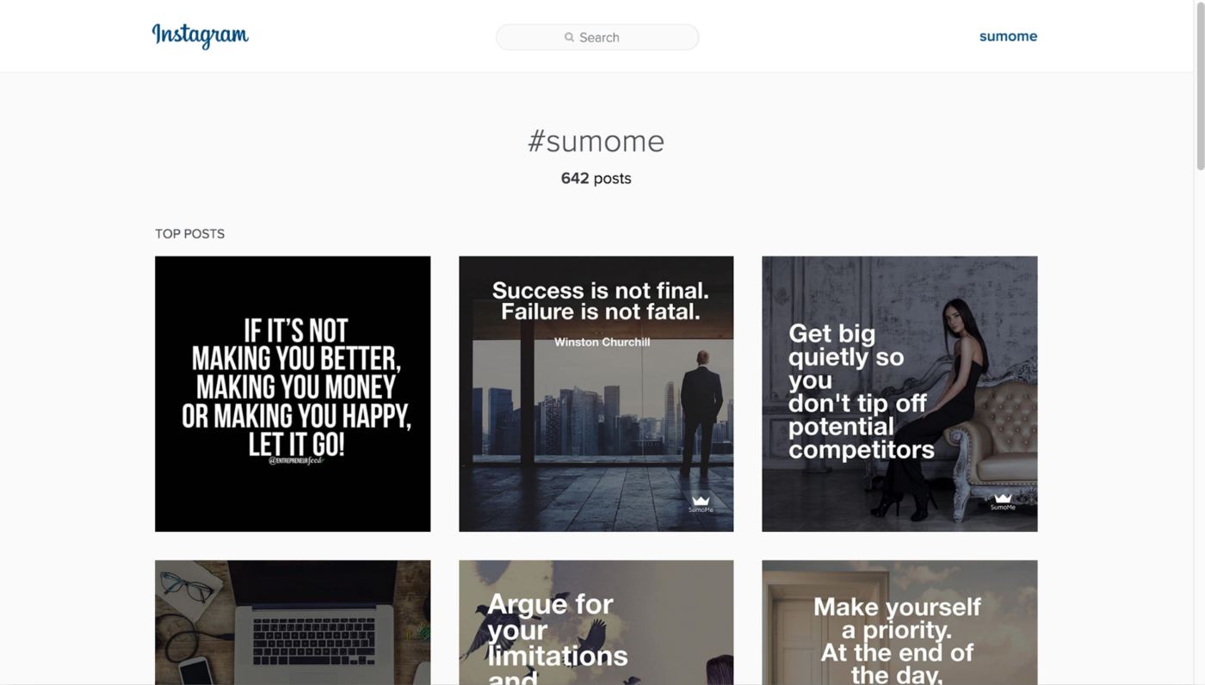Click the TOP POSTS section label
The width and height of the screenshot is (1205, 685).
coord(189,233)
